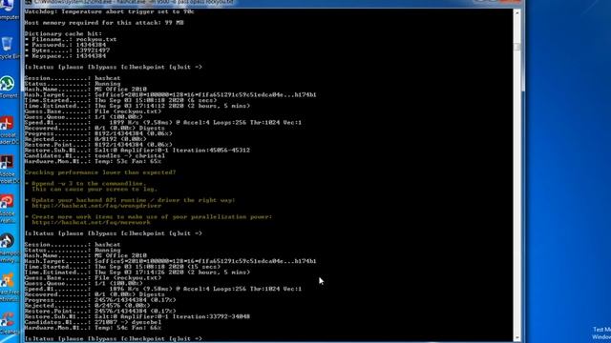Click the Time.Started line showing (15 secs)
611x343 pixels.
pos(122,267)
